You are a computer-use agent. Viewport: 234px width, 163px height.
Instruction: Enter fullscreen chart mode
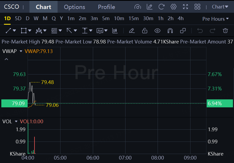pyautogui.click(x=185, y=7)
